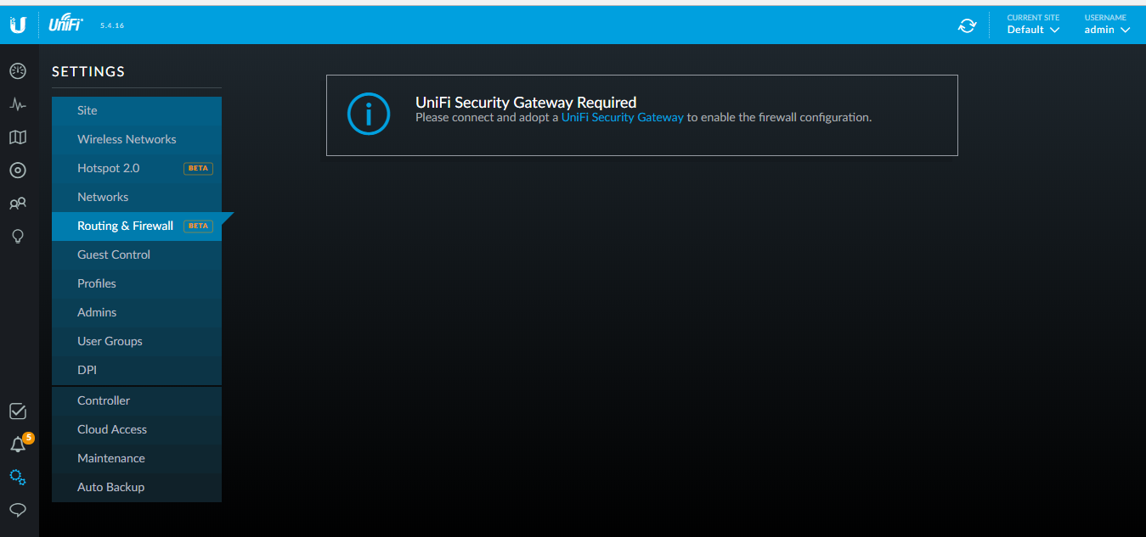Viewport: 1146px width, 537px height.
Task: Click the BETA badge next to Hotspot 2.0
Action: tap(198, 168)
